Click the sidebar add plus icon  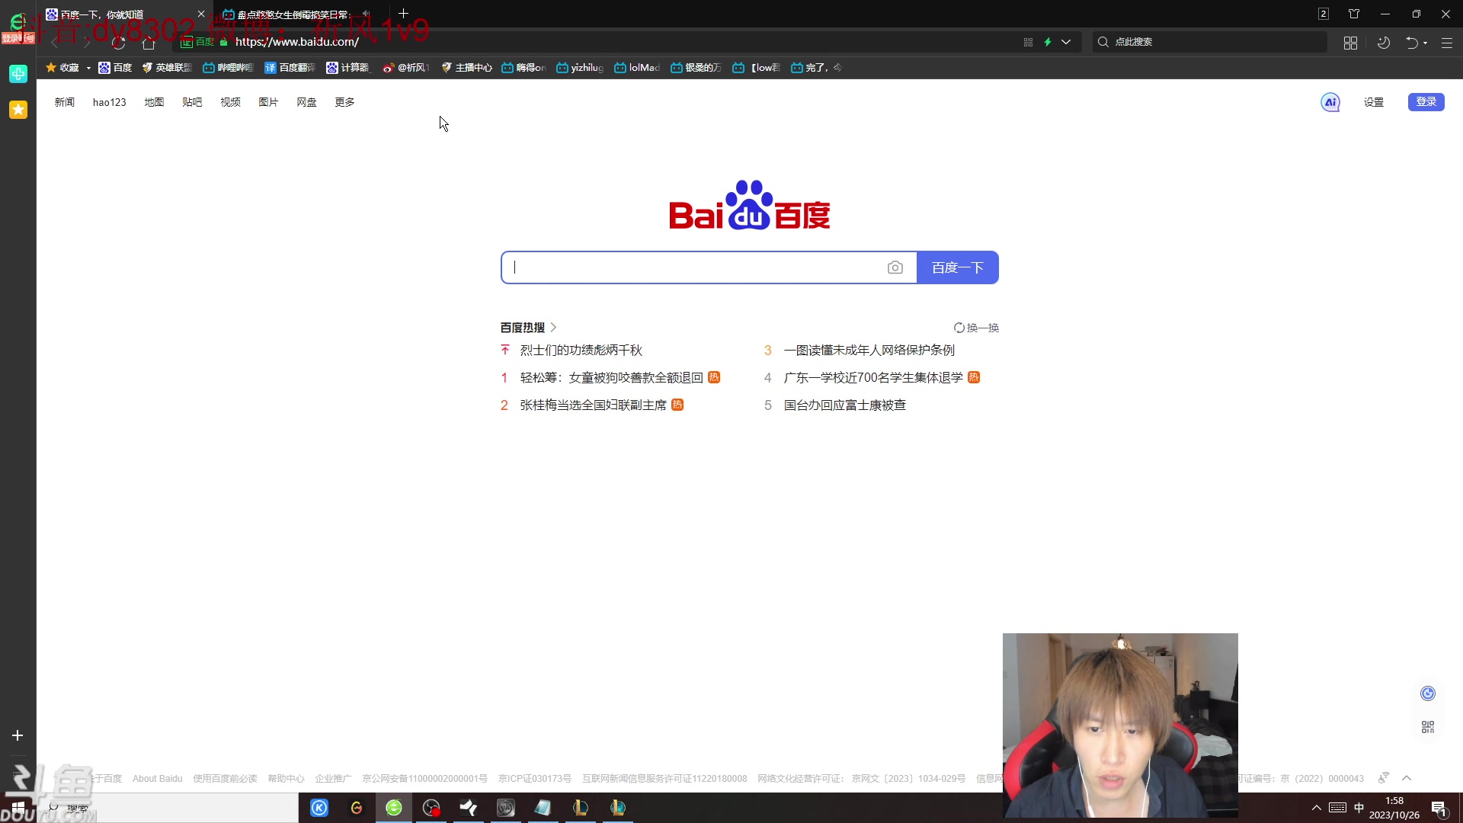pyautogui.click(x=18, y=735)
